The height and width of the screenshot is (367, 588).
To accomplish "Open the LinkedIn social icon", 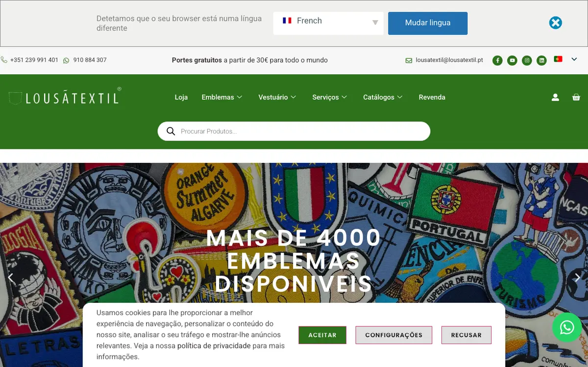I will coord(541,61).
